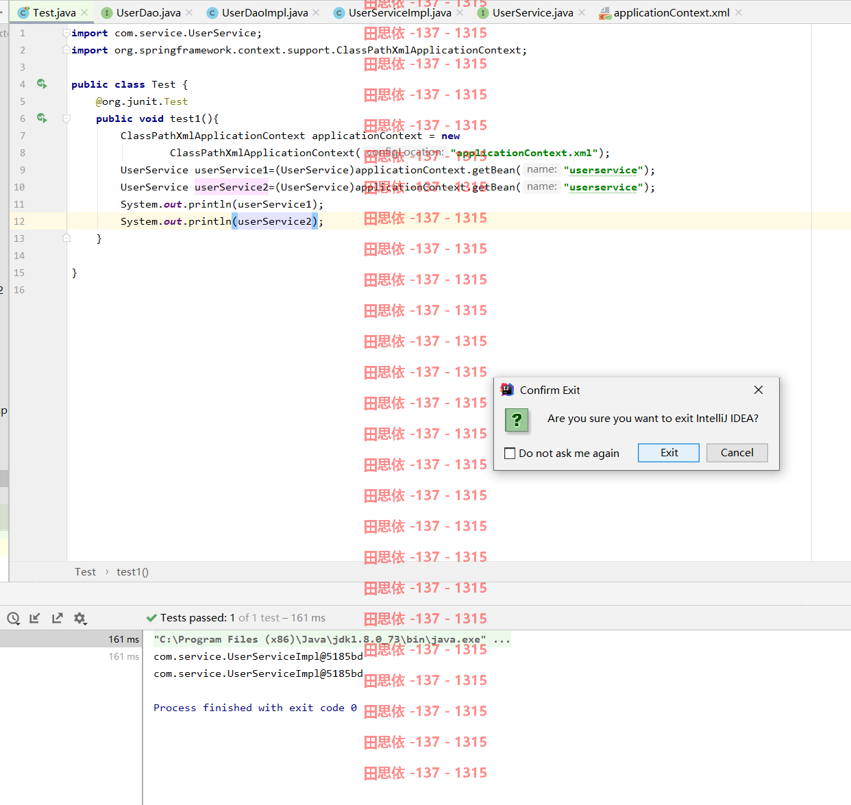Viewport: 851px width, 805px height.
Task: Confirm with the Exit button
Action: [669, 453]
